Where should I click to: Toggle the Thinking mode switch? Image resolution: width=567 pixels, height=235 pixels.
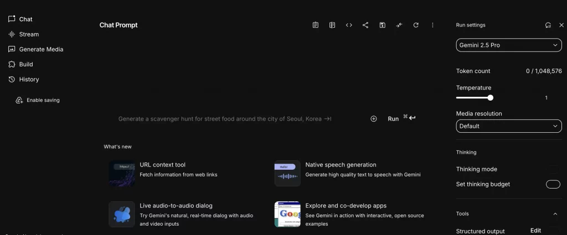coord(553,169)
